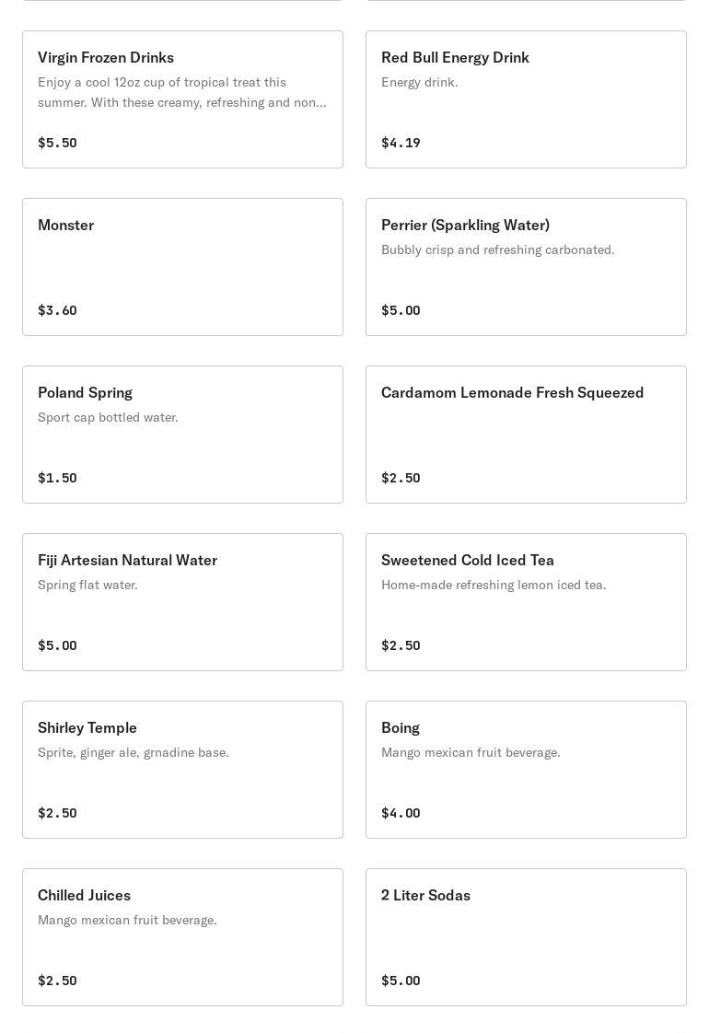Choose the Monster drink card

click(182, 267)
